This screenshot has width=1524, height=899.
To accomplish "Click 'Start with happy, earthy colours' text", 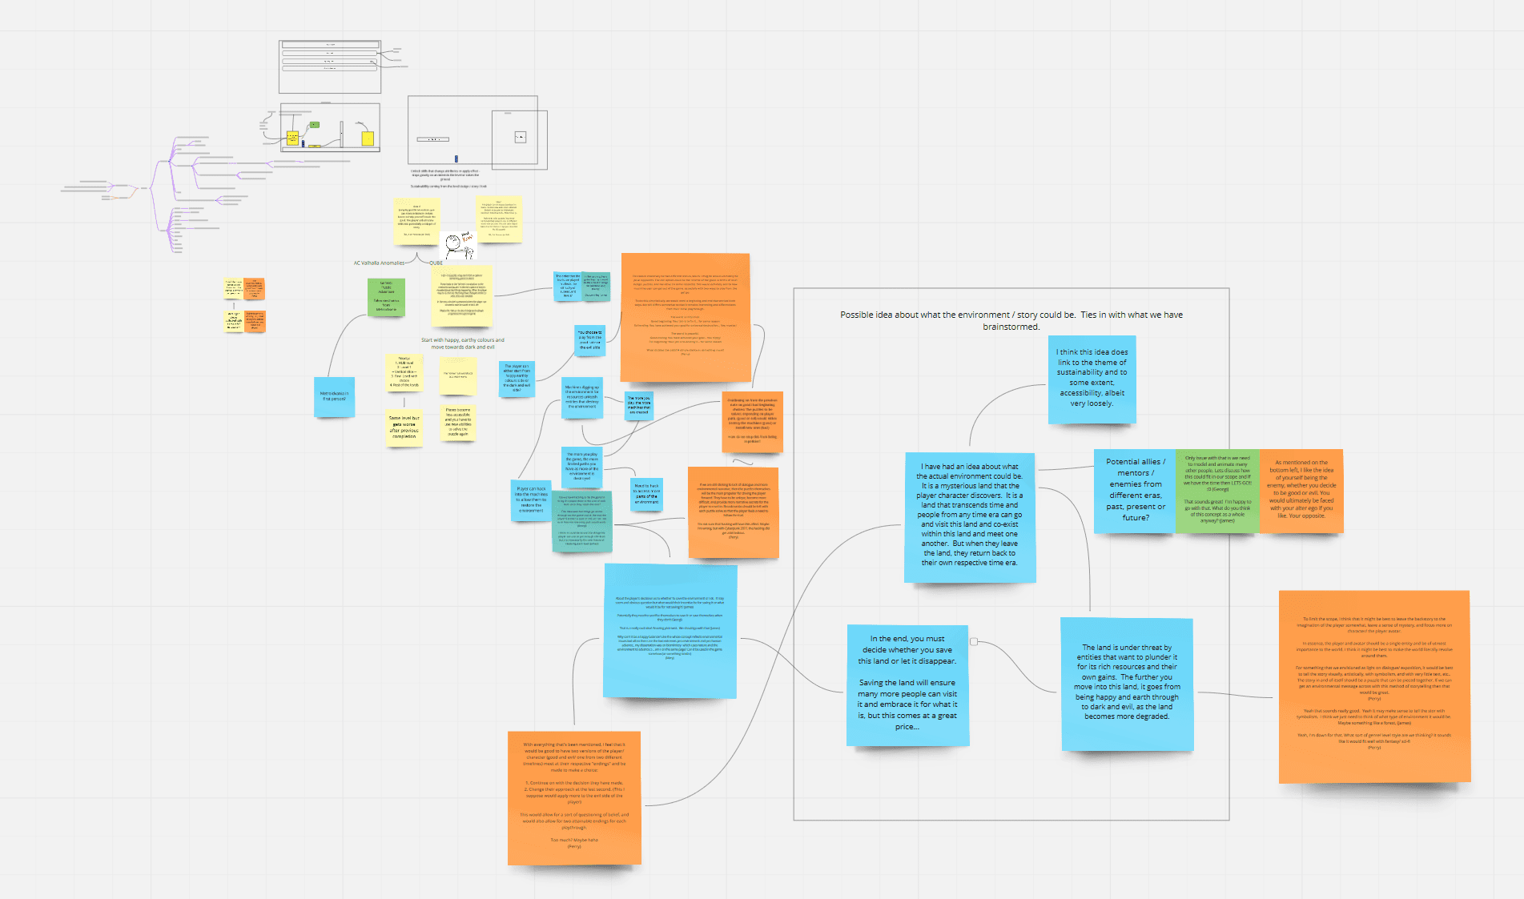I will (463, 343).
